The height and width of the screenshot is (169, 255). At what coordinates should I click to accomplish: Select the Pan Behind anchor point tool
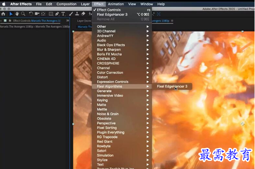(43, 14)
